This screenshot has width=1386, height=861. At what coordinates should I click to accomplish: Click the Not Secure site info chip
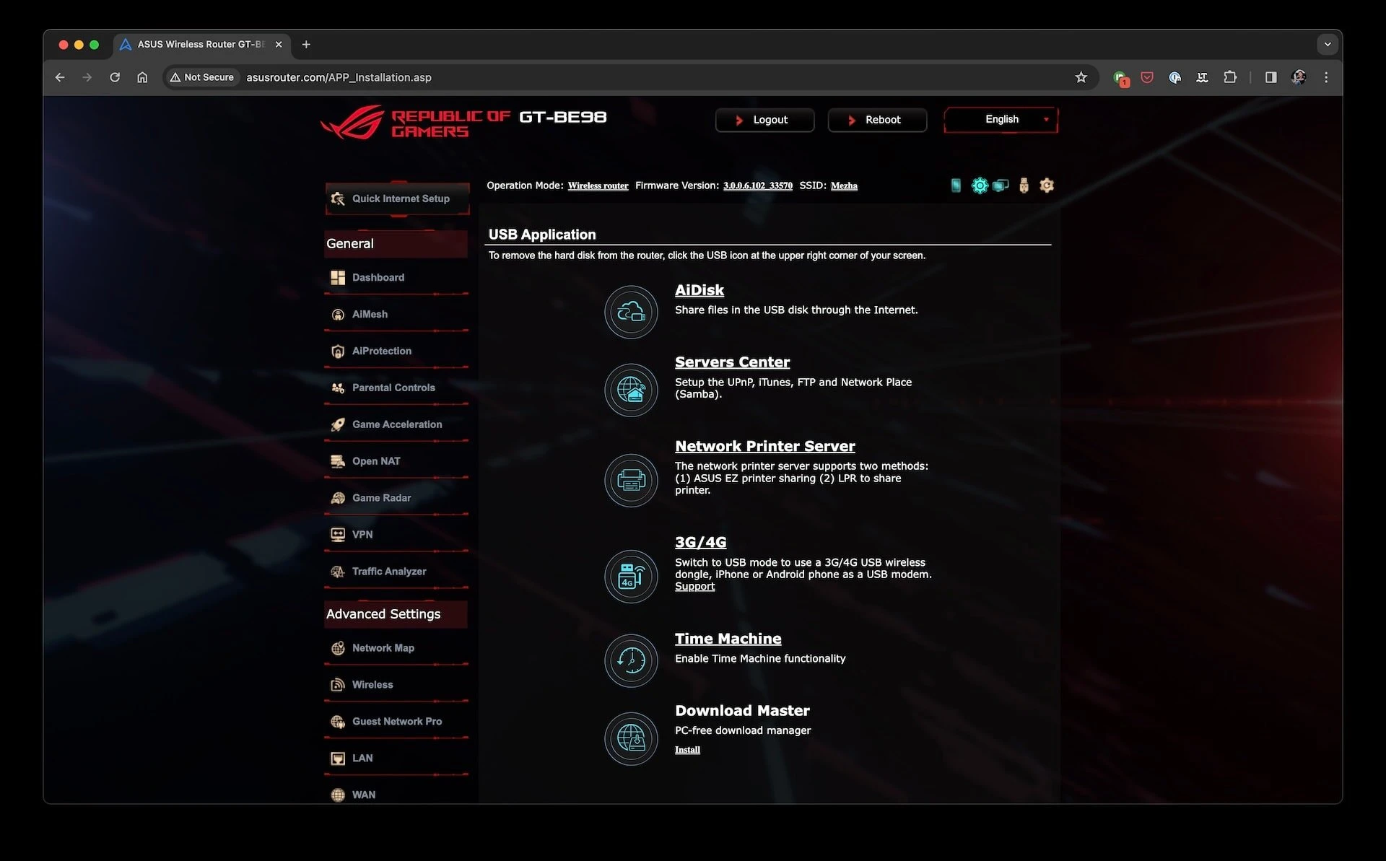202,77
